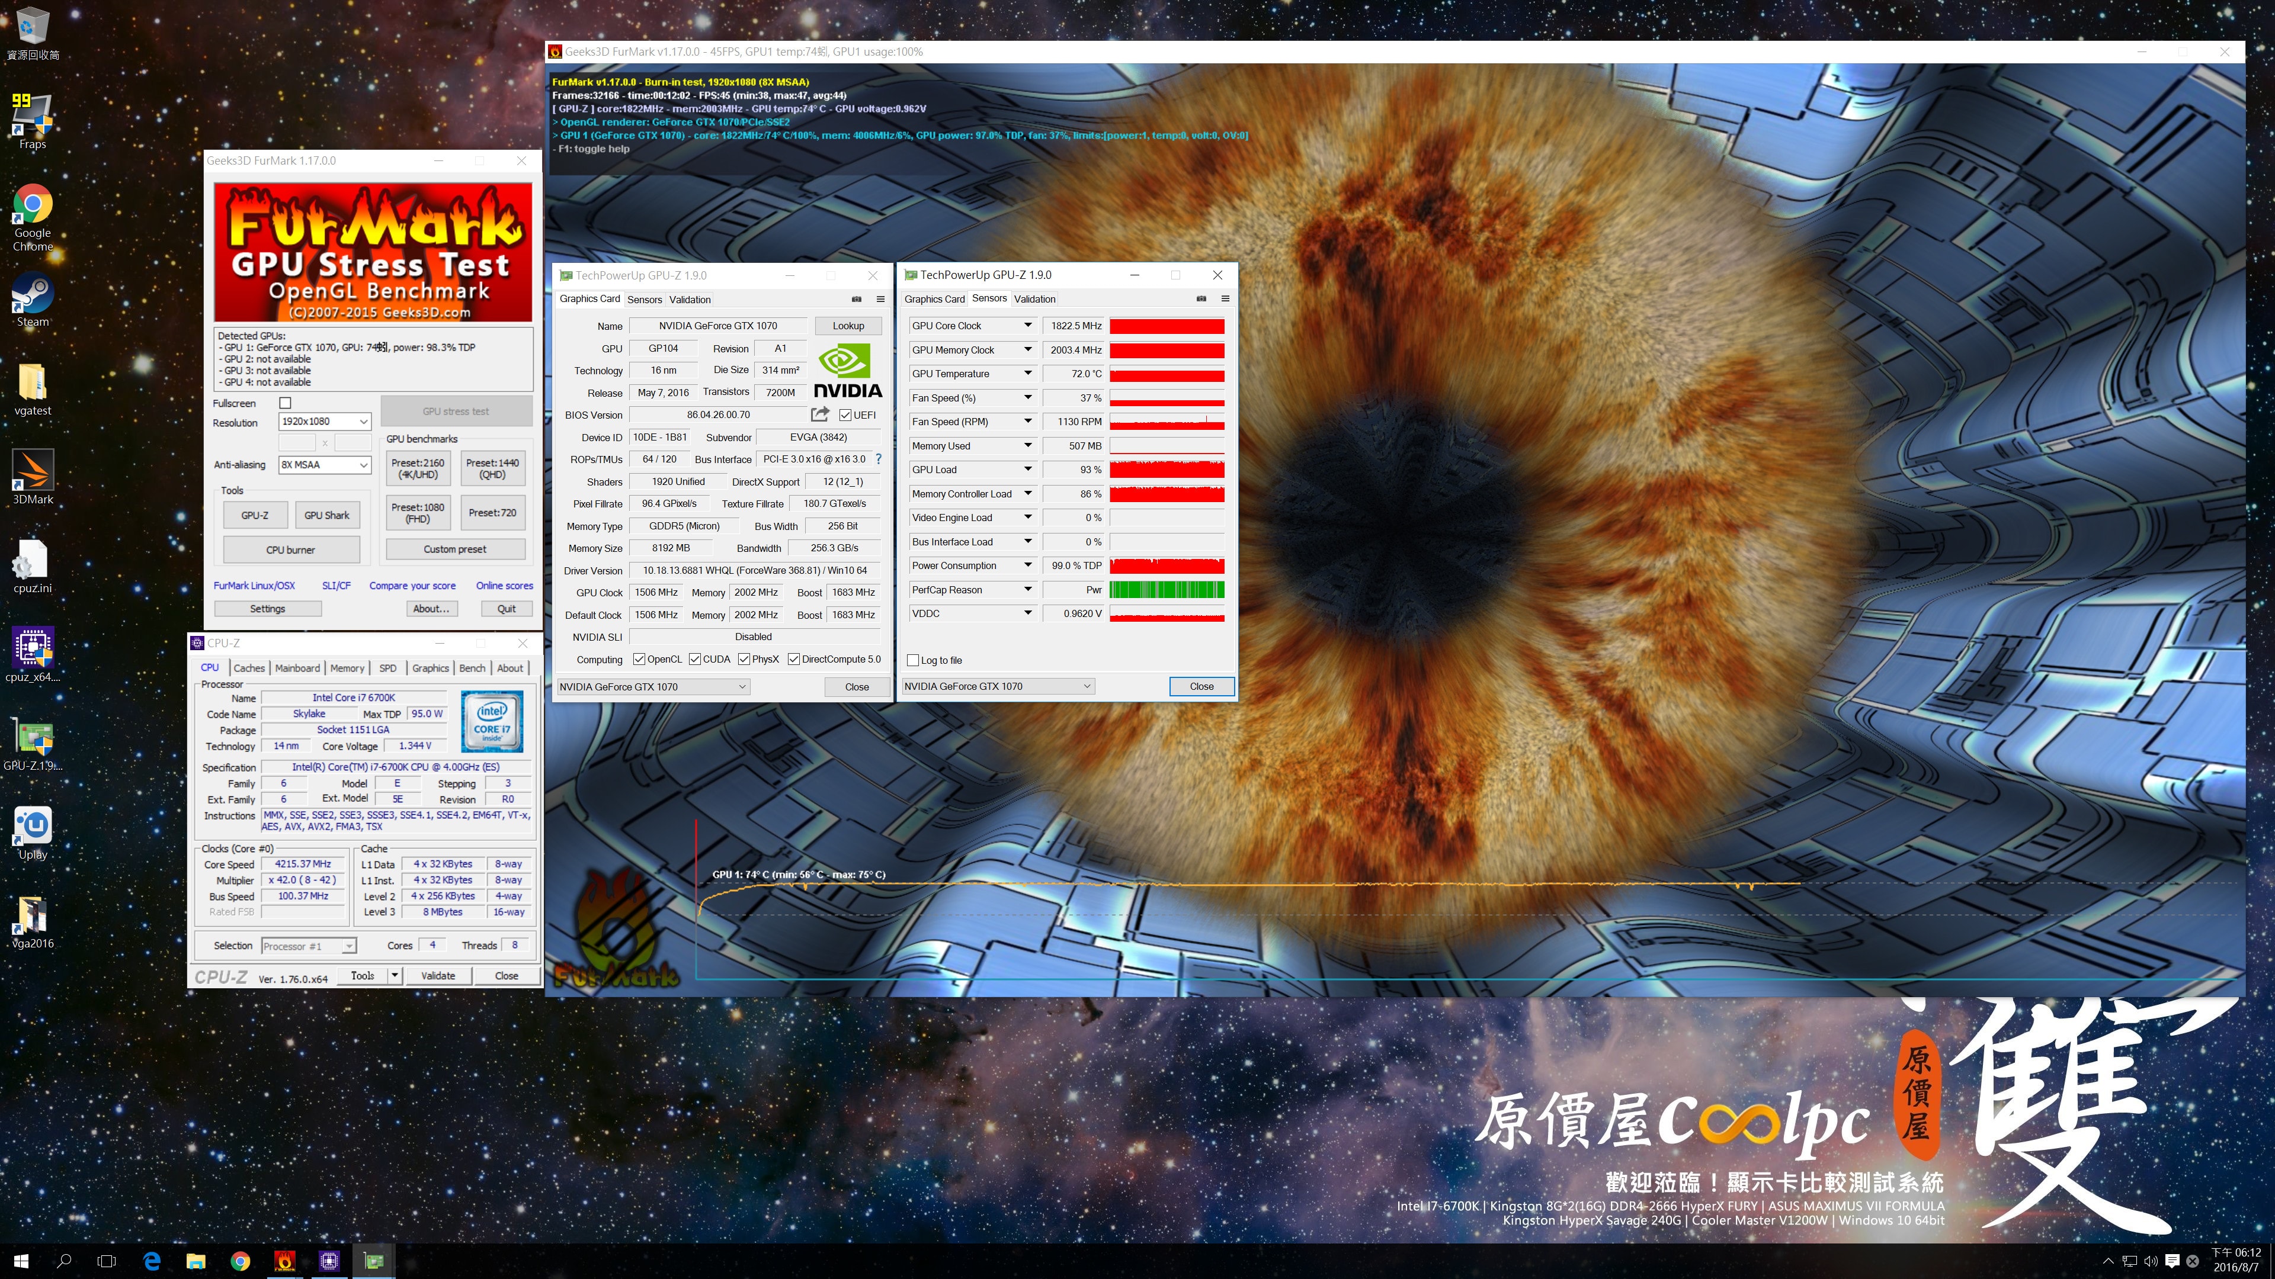
Task: Expand the GPU Core Clock sensor dropdown
Action: [1028, 326]
